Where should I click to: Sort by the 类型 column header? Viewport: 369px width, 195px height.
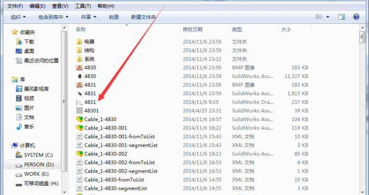tap(237, 30)
